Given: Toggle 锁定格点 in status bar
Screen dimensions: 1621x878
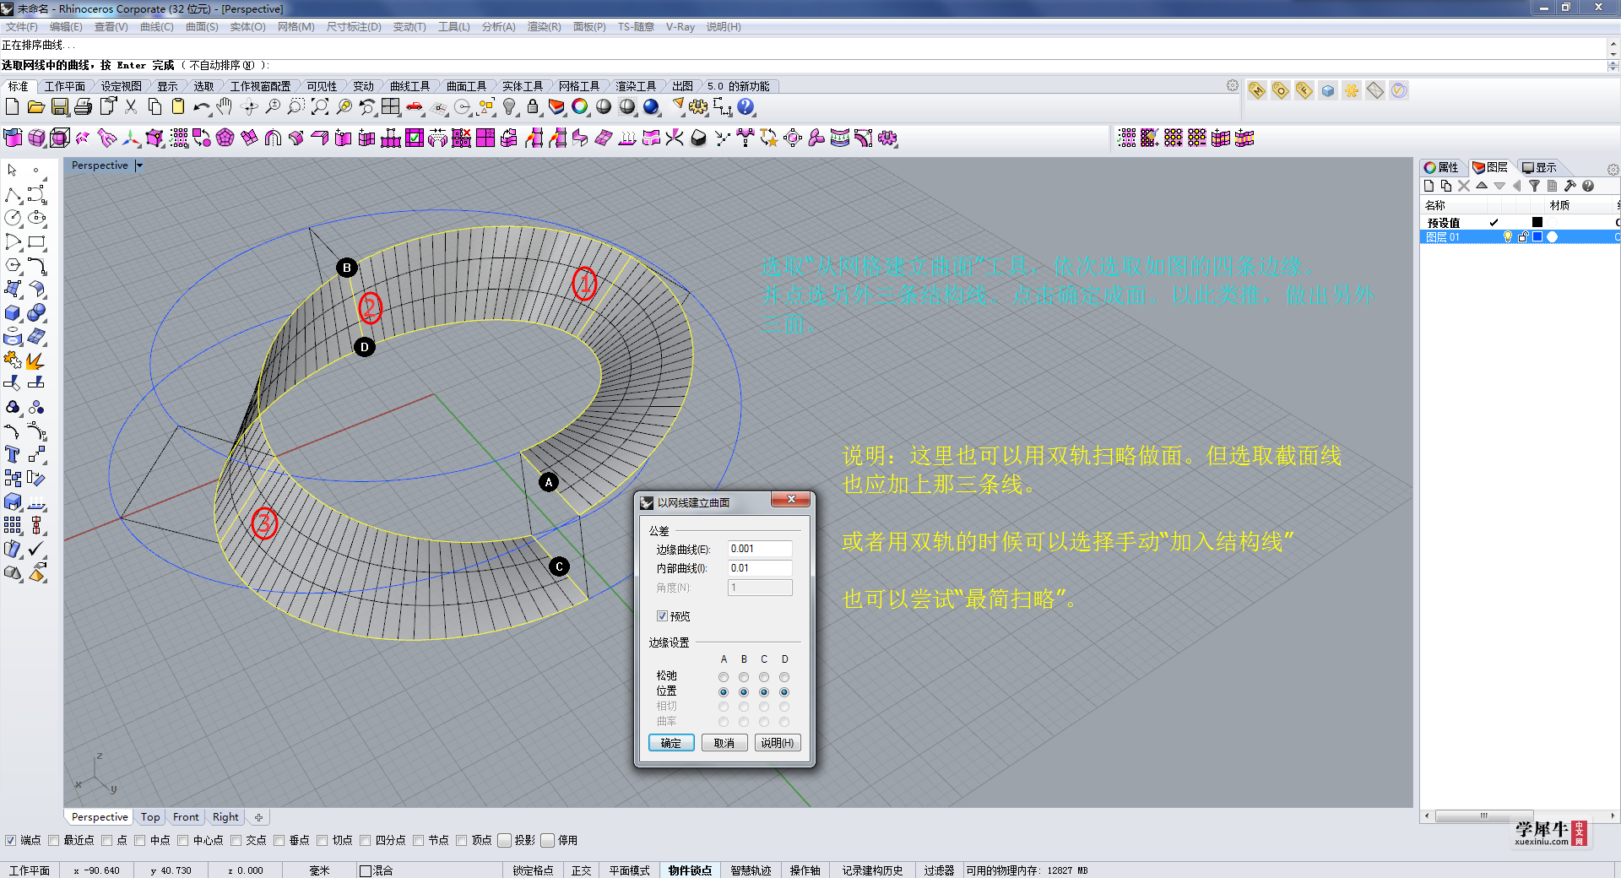Looking at the screenshot, I should [x=533, y=870].
